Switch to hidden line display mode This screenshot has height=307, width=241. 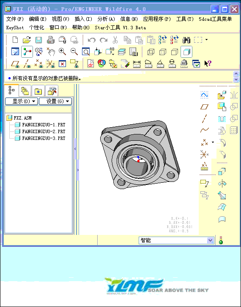pyautogui.click(x=162, y=52)
